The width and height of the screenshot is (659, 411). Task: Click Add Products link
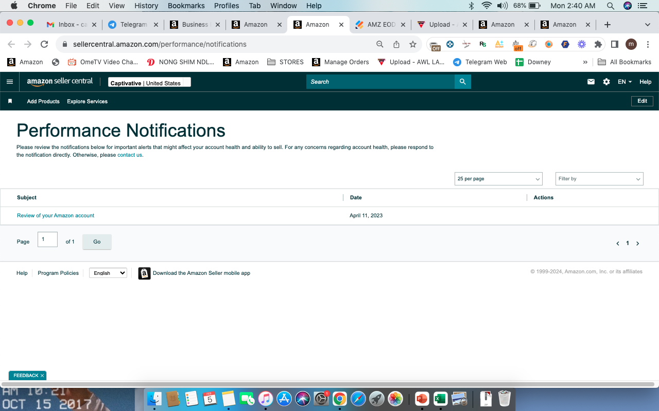pyautogui.click(x=43, y=102)
